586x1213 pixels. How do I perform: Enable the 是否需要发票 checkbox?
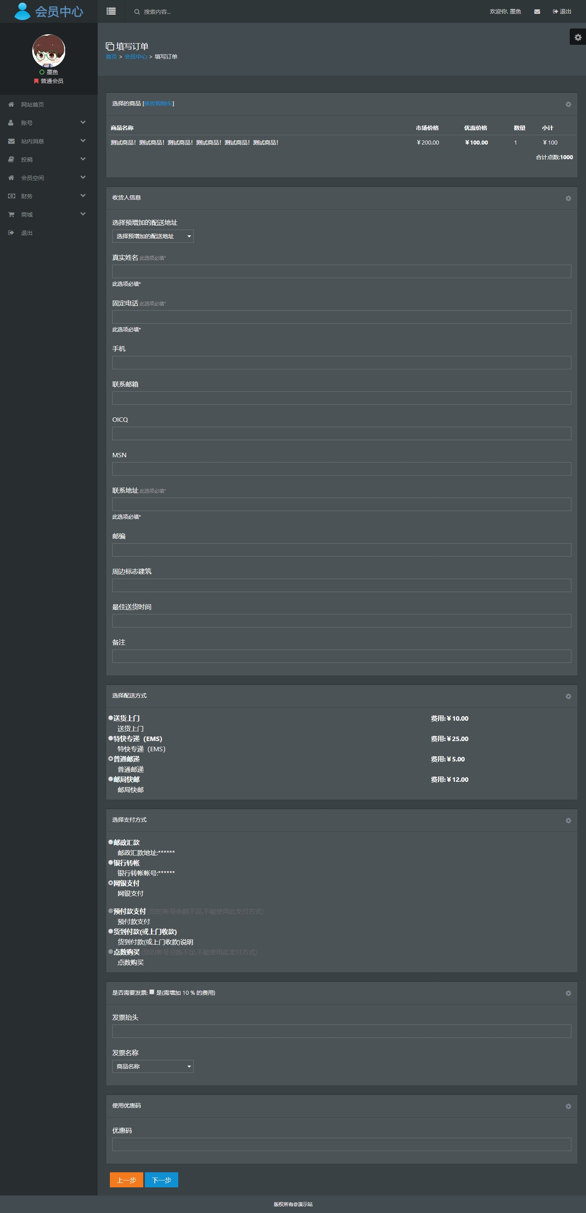coord(151,991)
